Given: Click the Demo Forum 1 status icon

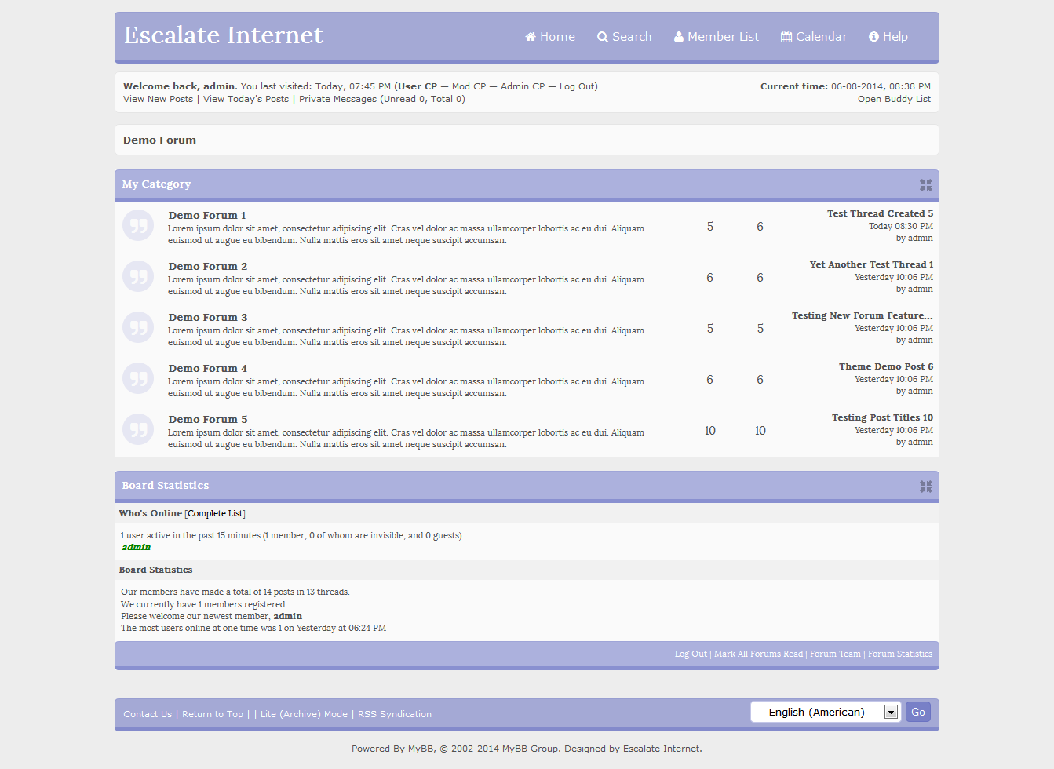Looking at the screenshot, I should [138, 226].
